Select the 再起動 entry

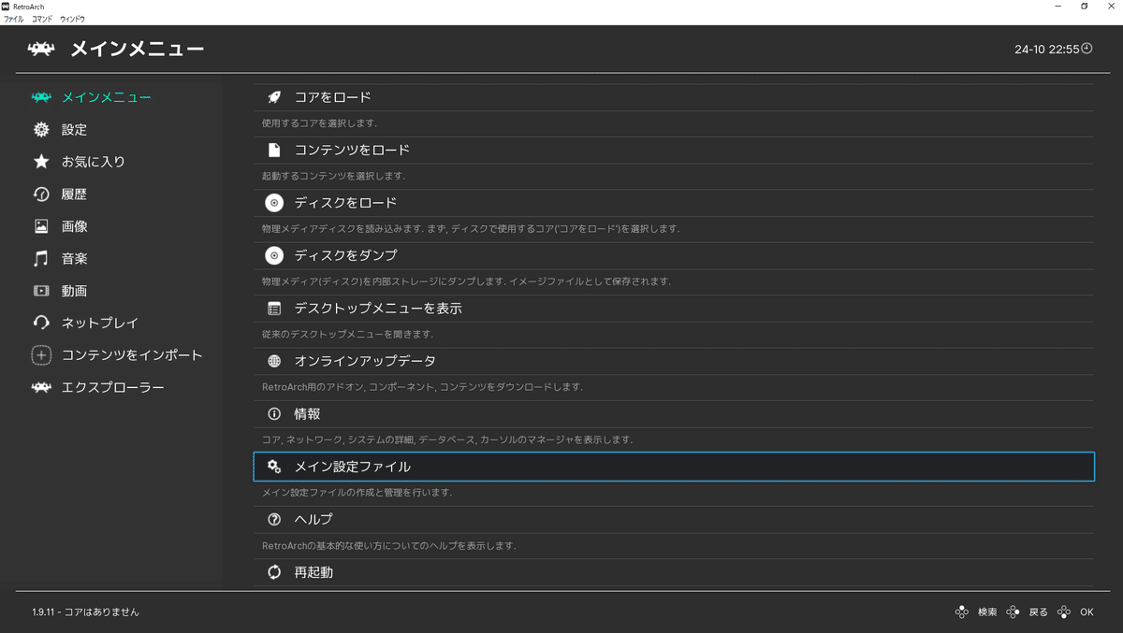click(x=674, y=571)
